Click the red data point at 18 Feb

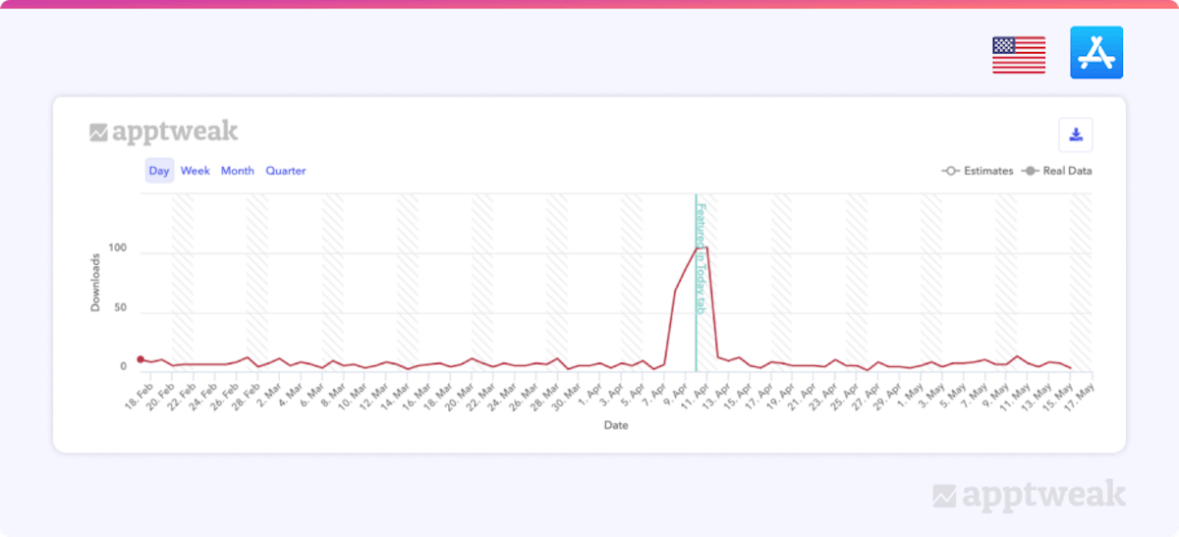(x=140, y=360)
